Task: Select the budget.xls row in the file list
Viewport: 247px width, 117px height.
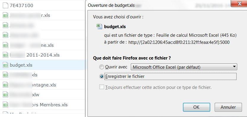Action: (x=42, y=65)
